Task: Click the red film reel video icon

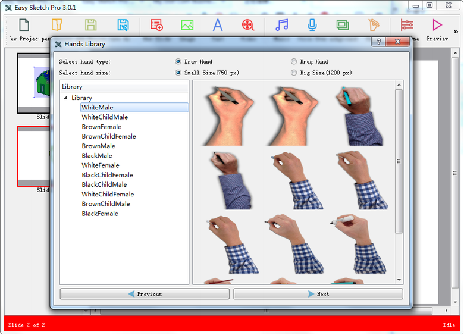Action: 247,25
